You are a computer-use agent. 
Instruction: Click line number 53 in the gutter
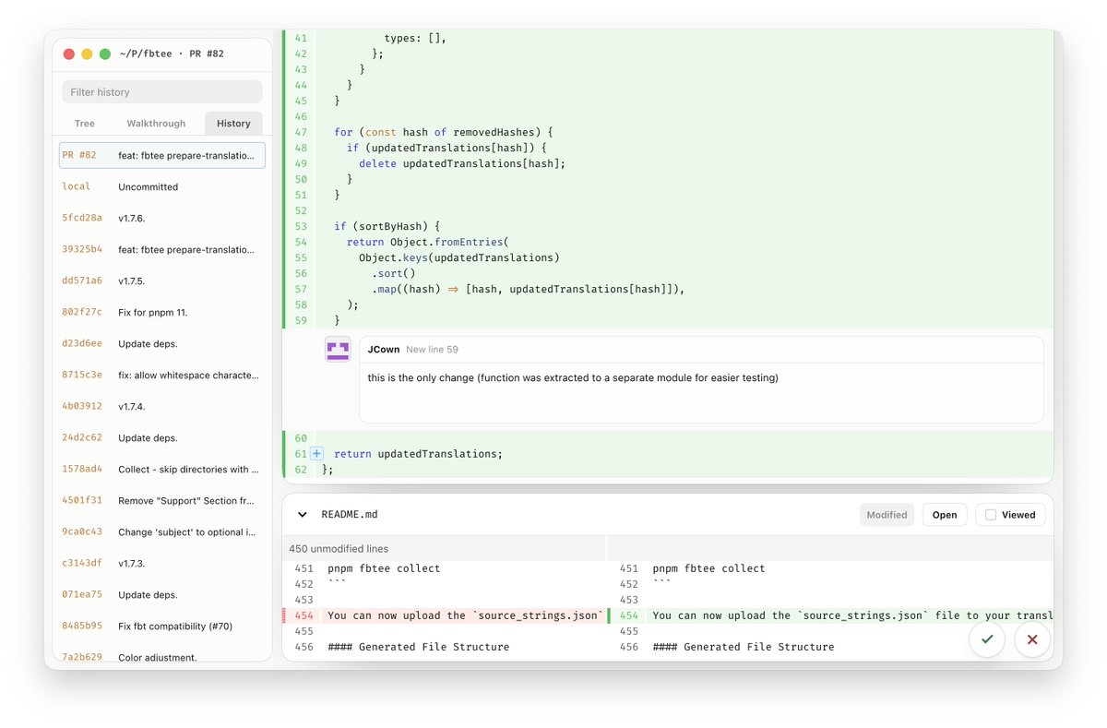[x=301, y=226]
